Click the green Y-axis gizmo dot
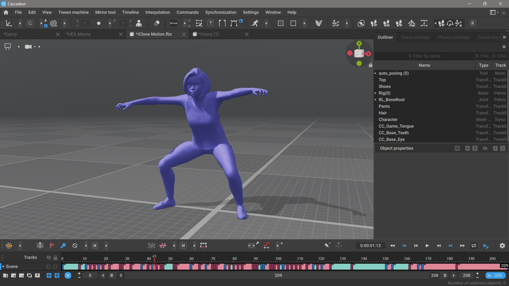The image size is (509, 286). (x=359, y=43)
